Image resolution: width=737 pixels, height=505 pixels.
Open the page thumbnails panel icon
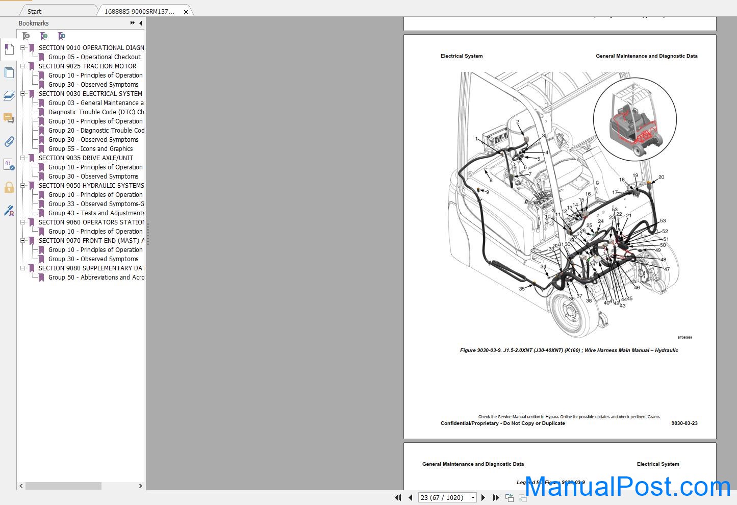click(9, 72)
